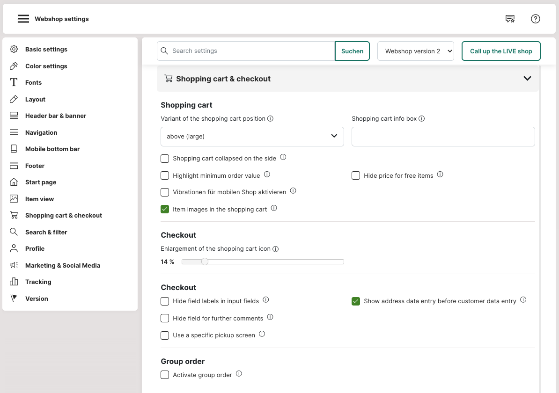
Task: Click the Color settings paint icon
Action: tap(14, 66)
